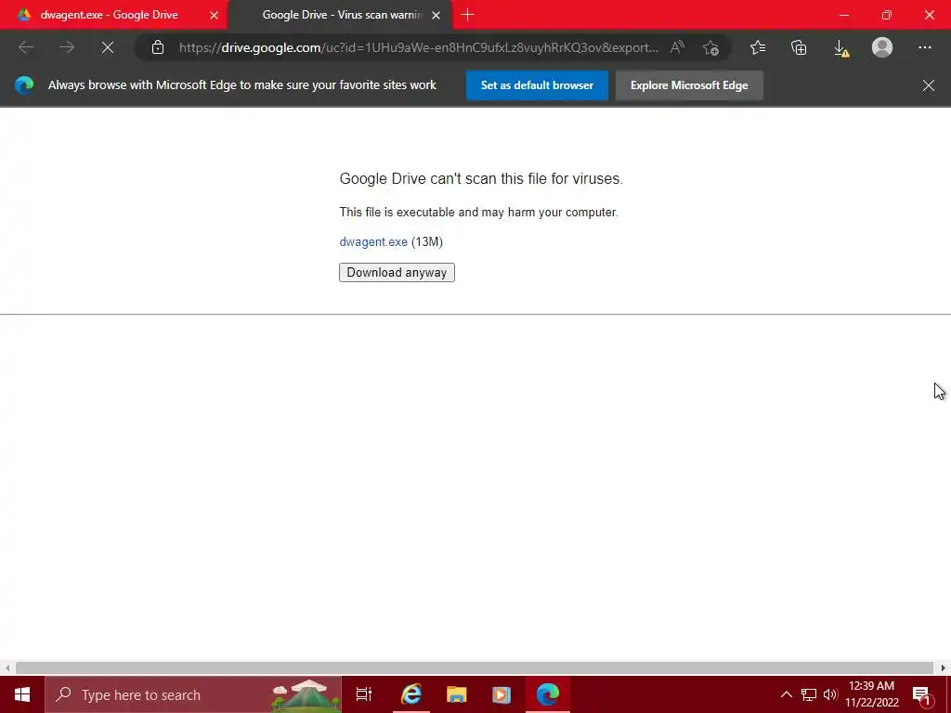Select Microsoft Edge on the taskbar

547,694
